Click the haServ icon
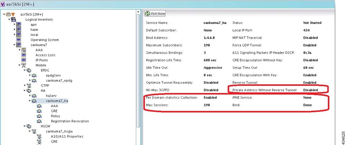 (34, 96)
